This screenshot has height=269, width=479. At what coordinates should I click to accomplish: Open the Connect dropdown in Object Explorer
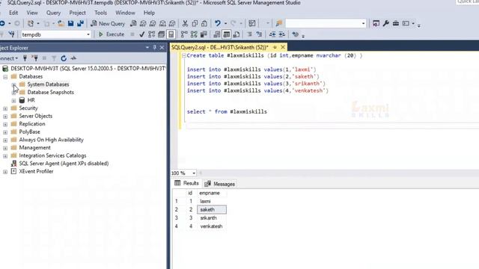click(9, 58)
